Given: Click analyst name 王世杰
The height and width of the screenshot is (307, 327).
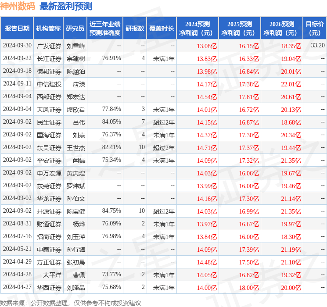Looking at the screenshot, I should click(x=76, y=148).
